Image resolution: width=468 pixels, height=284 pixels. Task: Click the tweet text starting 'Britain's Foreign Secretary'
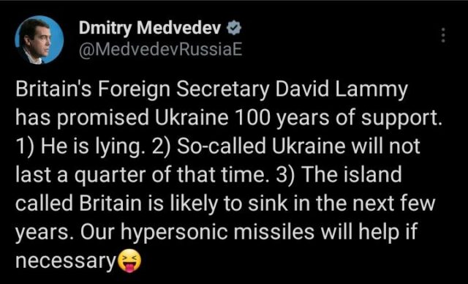pos(228,175)
